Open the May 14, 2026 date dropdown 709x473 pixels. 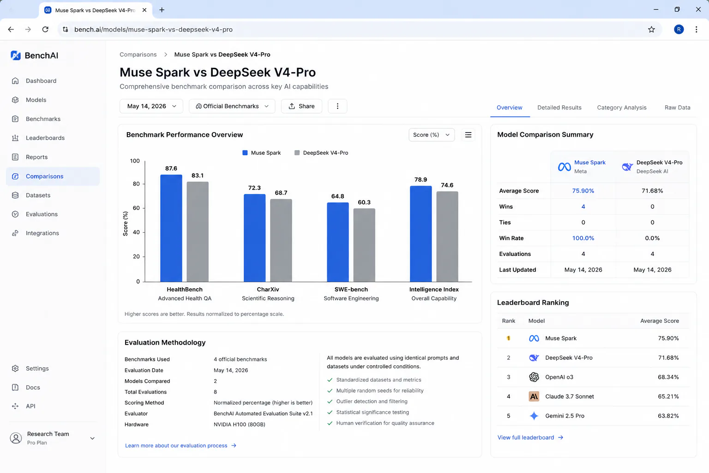pyautogui.click(x=151, y=106)
